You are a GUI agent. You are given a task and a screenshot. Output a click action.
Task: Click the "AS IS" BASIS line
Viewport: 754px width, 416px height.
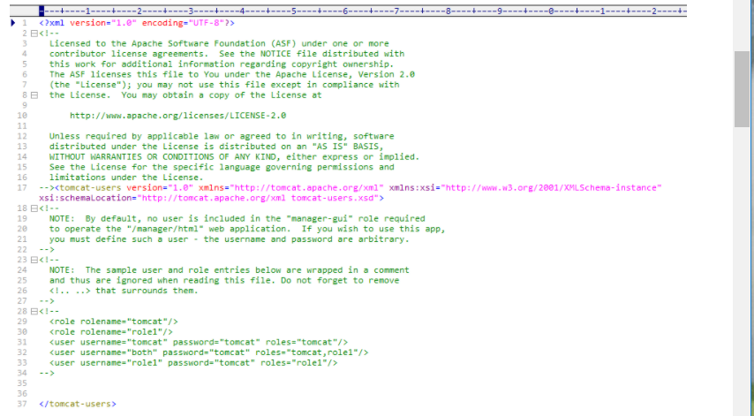216,147
